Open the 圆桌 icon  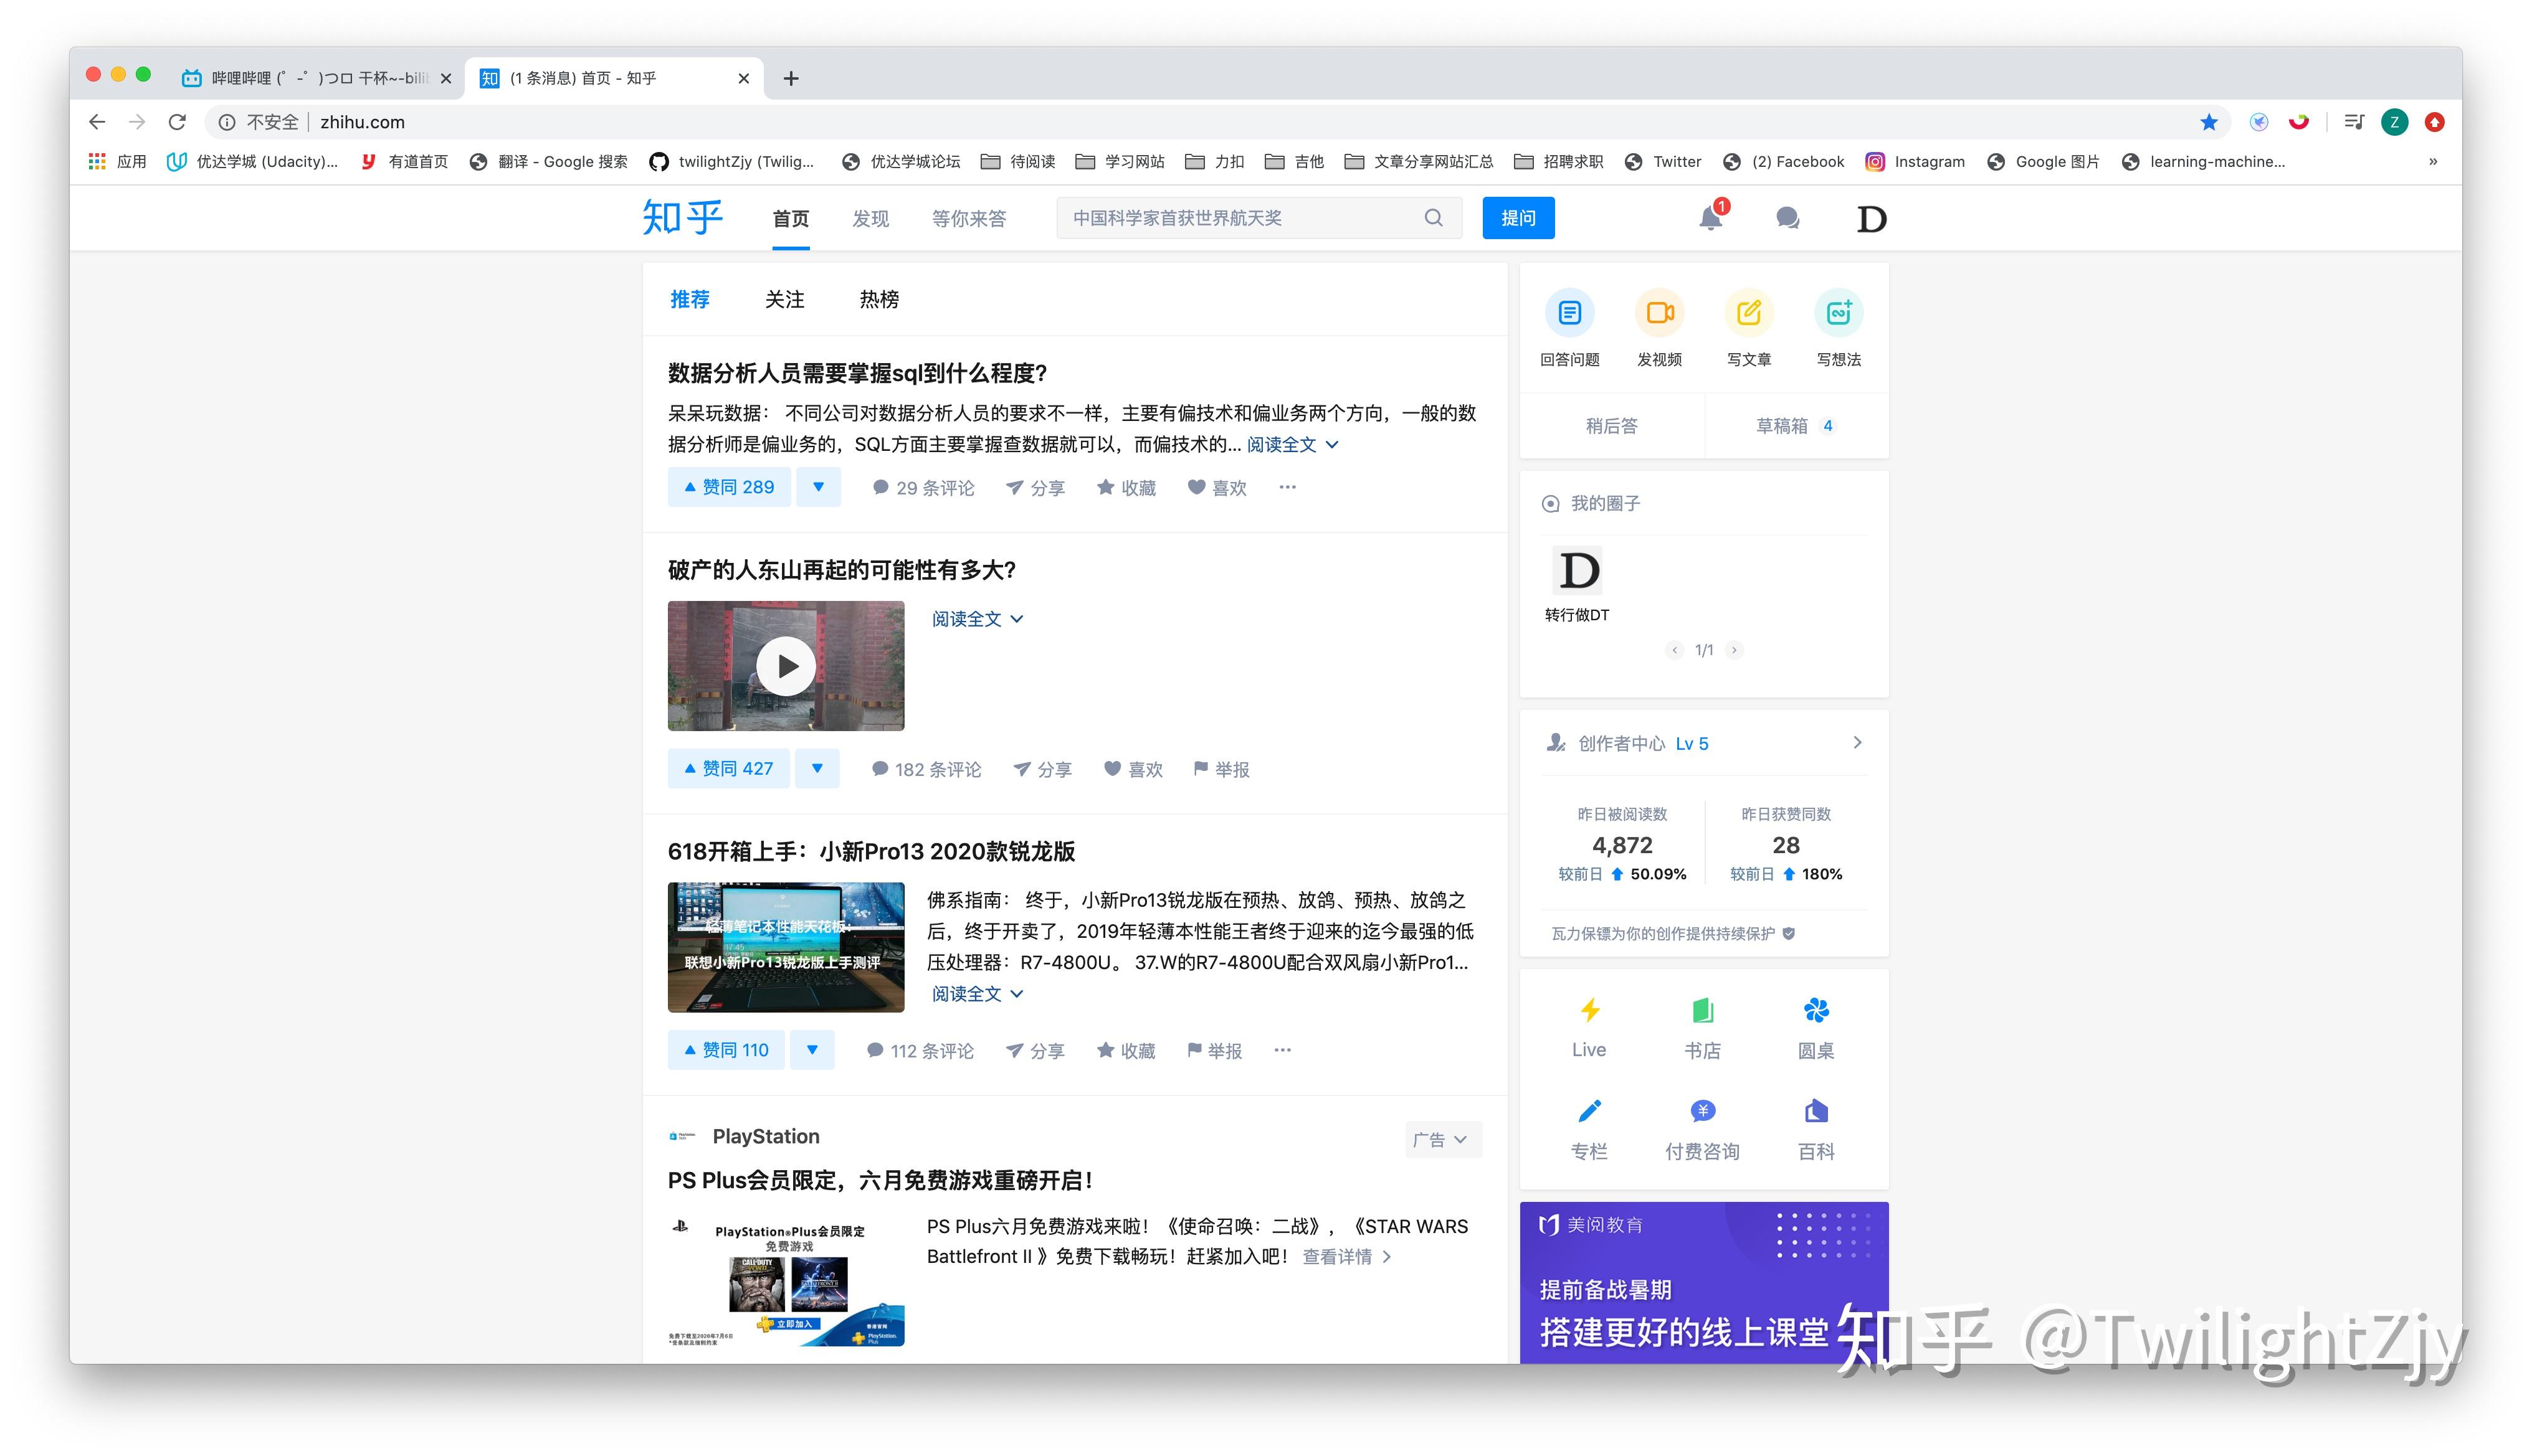(x=1816, y=1011)
